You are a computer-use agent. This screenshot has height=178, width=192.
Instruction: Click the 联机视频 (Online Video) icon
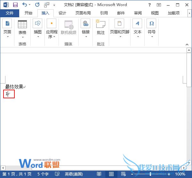69,25
